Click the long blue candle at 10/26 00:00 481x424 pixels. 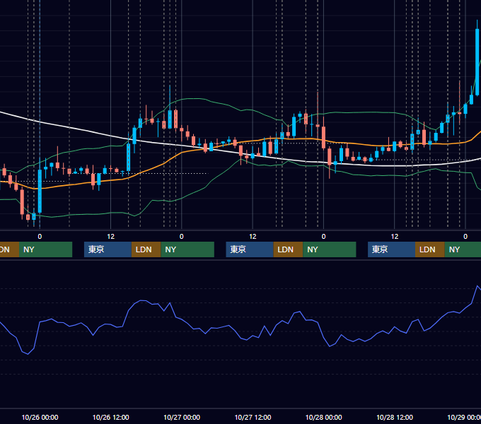pos(40,191)
